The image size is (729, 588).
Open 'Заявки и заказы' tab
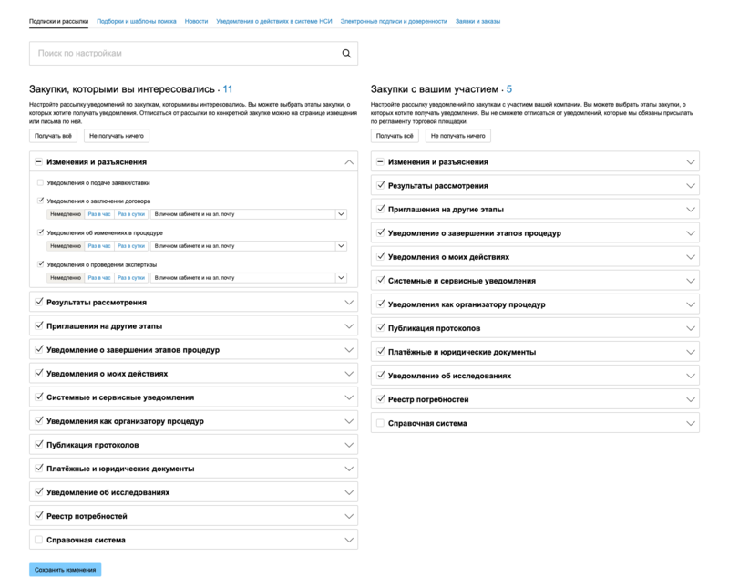[477, 21]
